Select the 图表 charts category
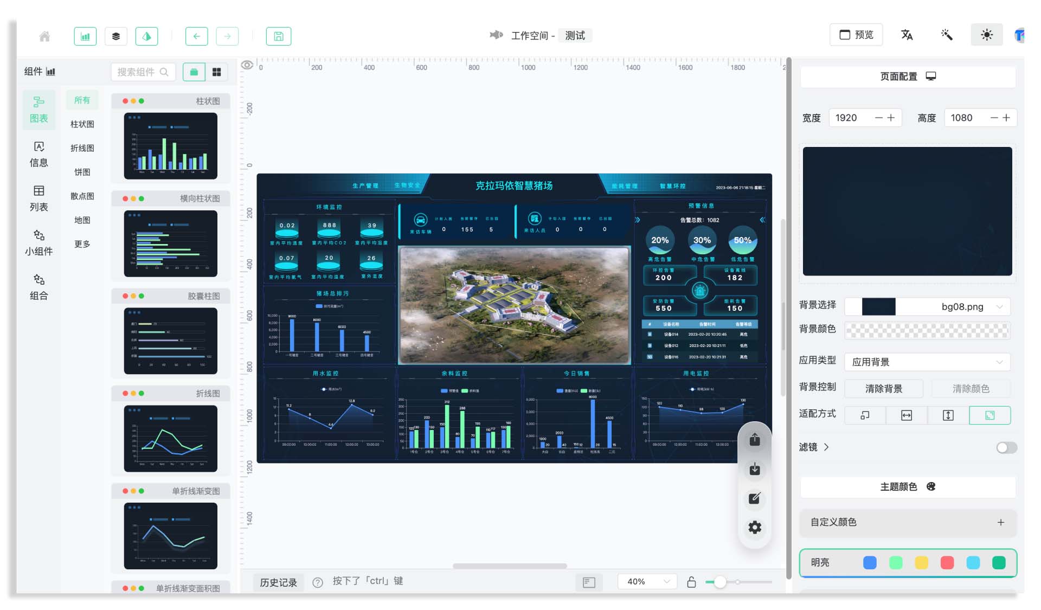This screenshot has width=1041, height=610. click(x=38, y=110)
